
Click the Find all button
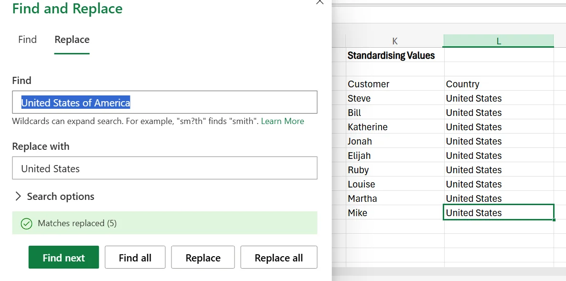[x=135, y=257]
